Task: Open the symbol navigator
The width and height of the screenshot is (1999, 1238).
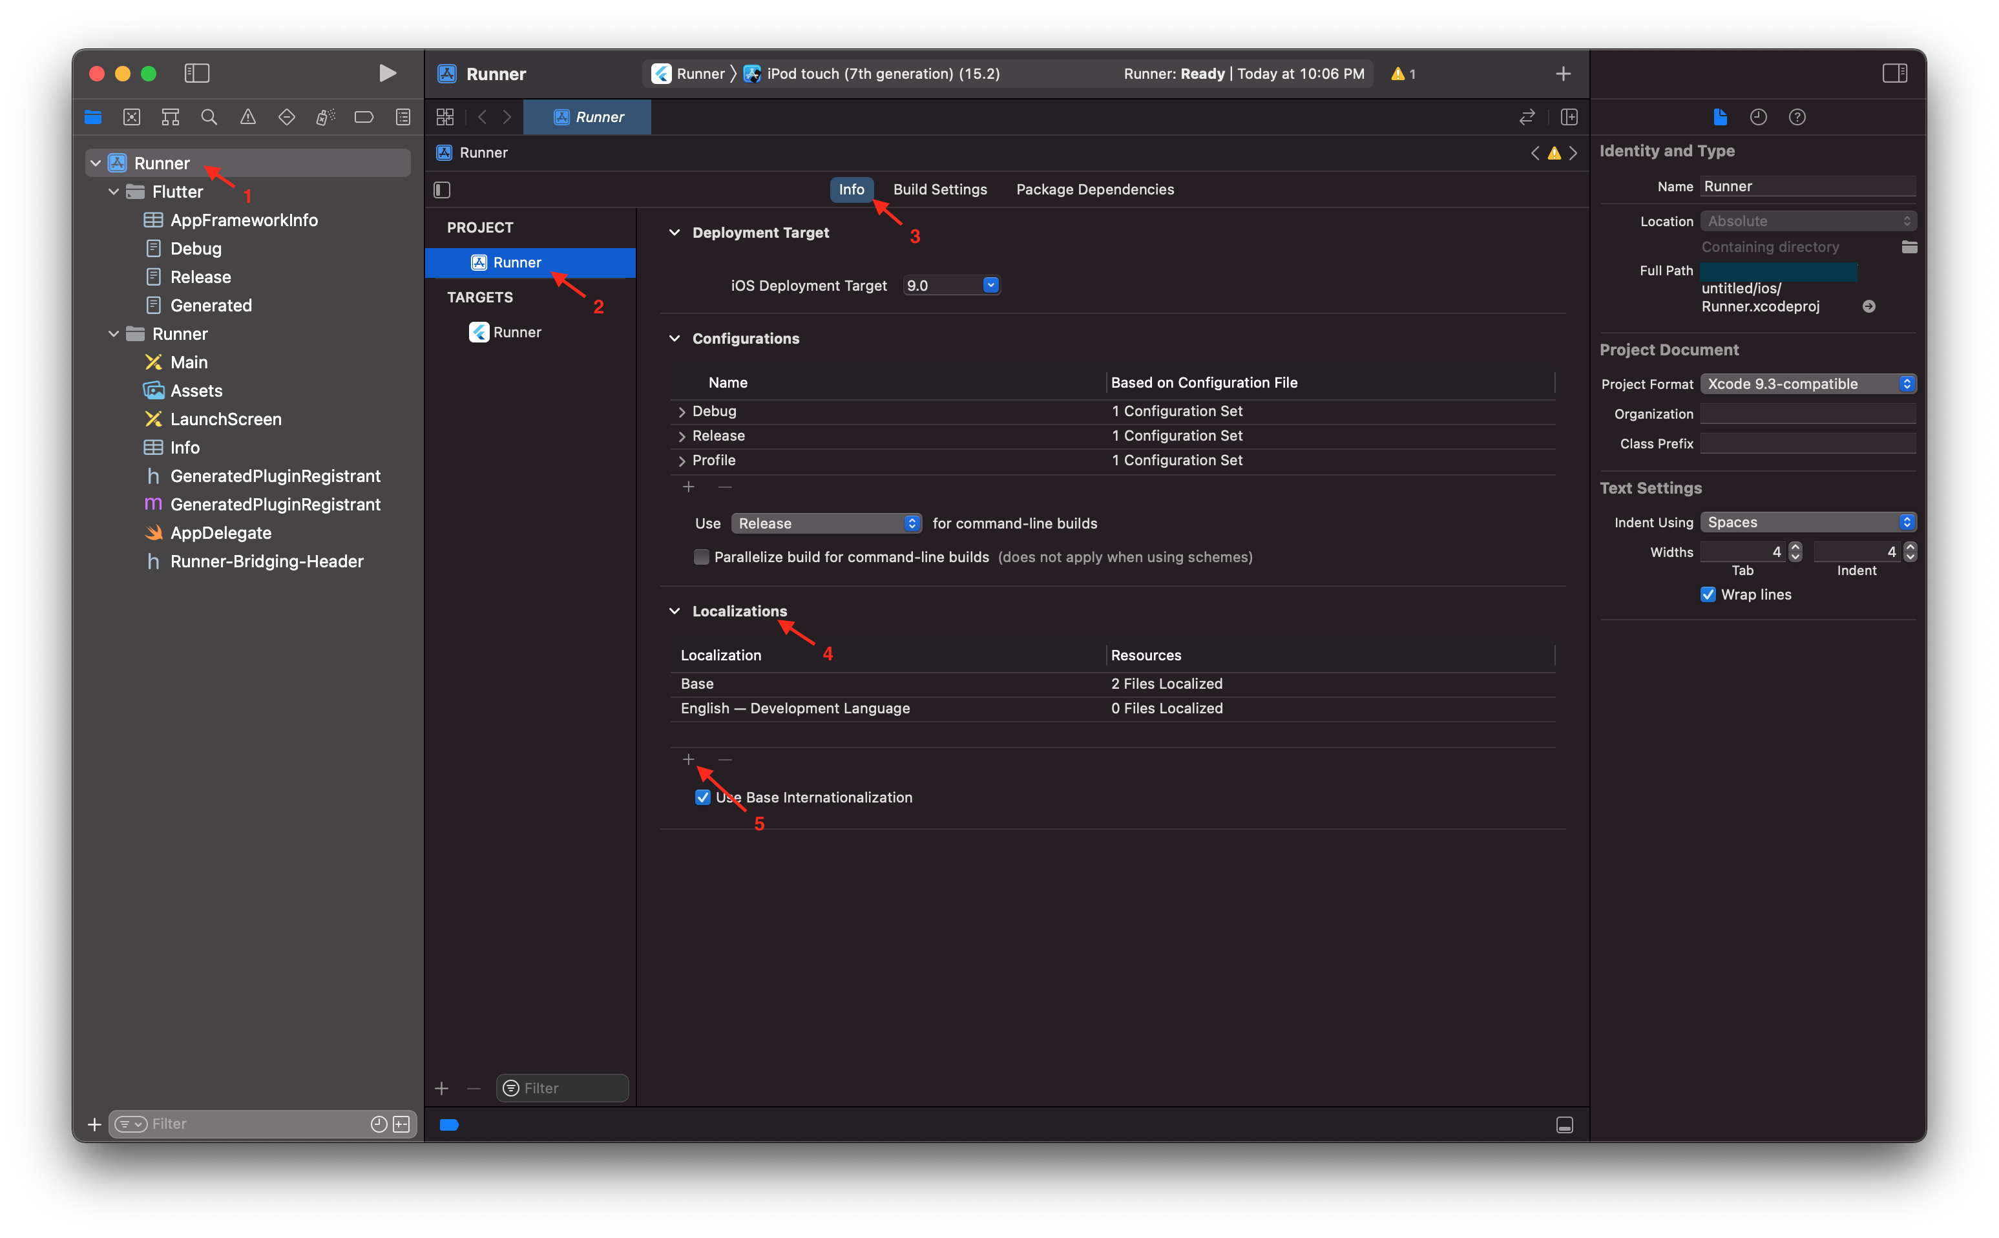Action: pos(171,117)
